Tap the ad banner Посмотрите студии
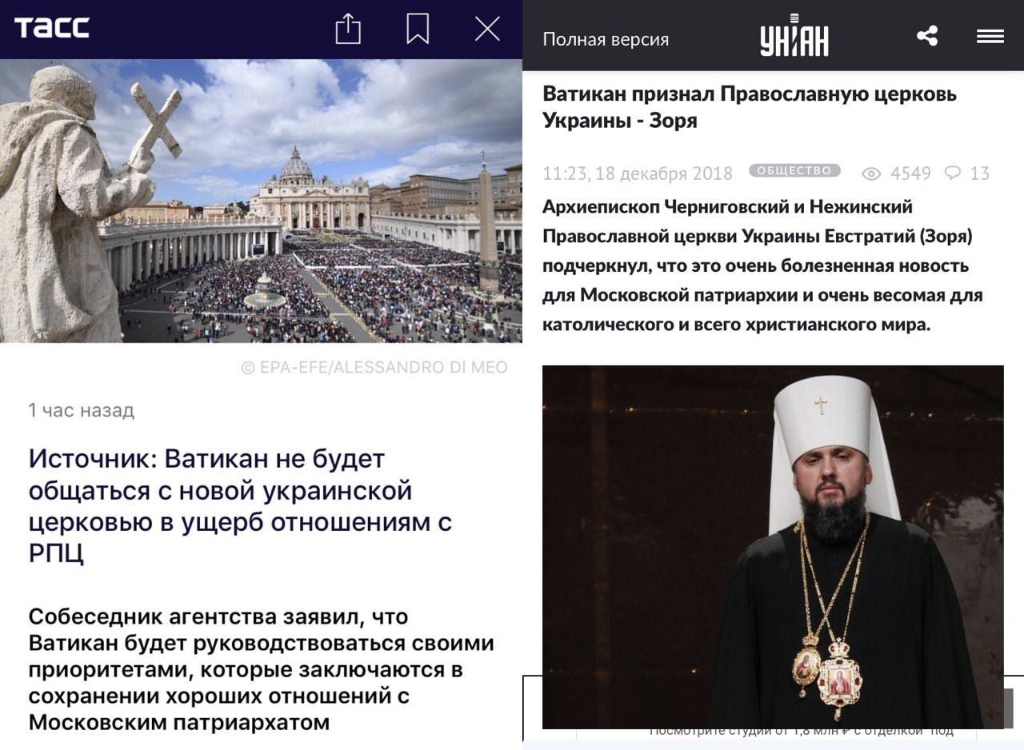 (800, 730)
